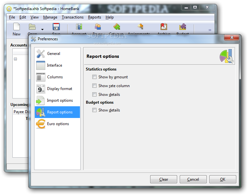
Task: Open the Reports menu
Action: point(95,17)
